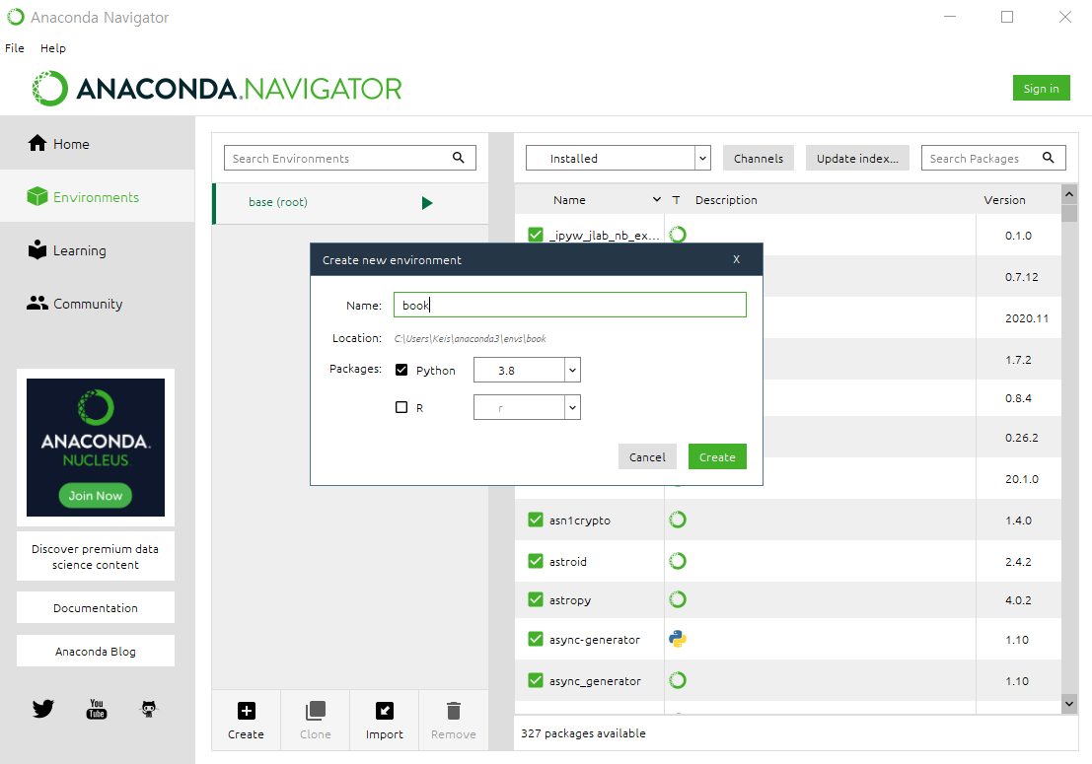
Task: Open the Help menu
Action: pos(53,48)
